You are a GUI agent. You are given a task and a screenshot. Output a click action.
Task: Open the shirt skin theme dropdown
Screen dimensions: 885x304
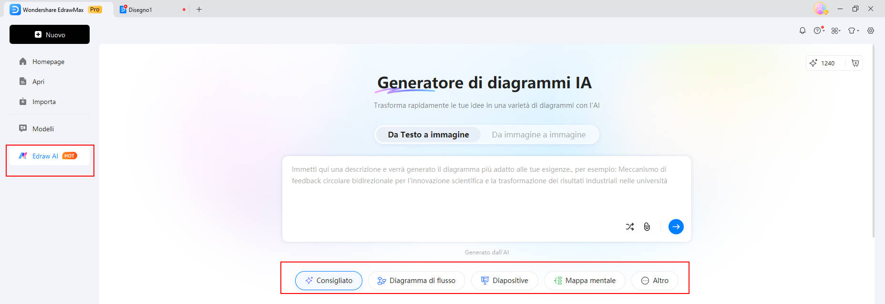coord(853,31)
